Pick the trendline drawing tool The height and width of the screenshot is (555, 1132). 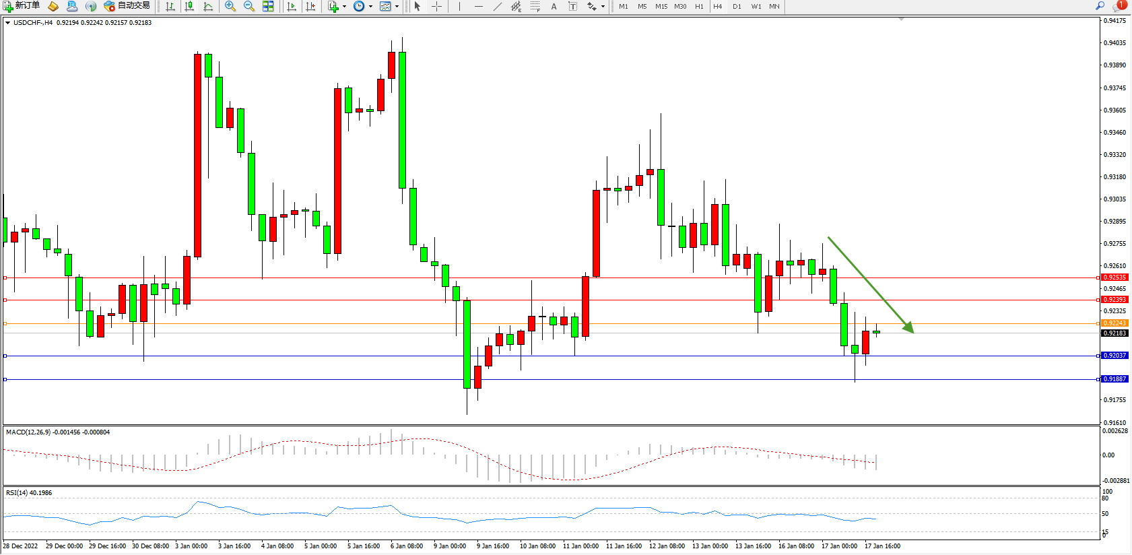tap(497, 6)
